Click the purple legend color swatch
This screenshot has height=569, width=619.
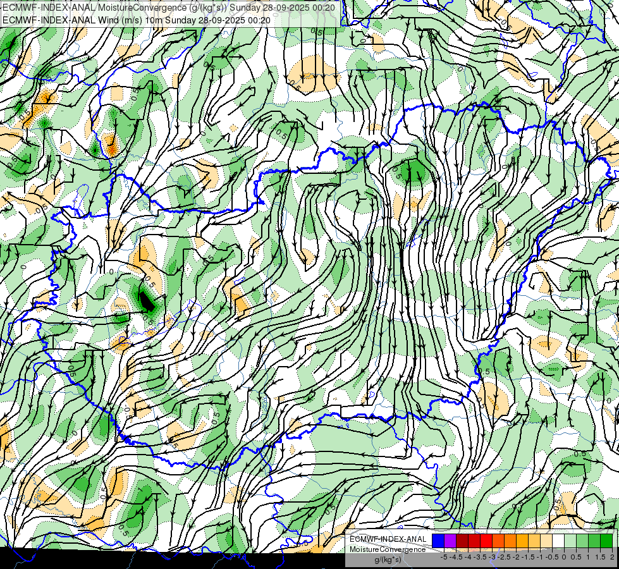click(450, 541)
